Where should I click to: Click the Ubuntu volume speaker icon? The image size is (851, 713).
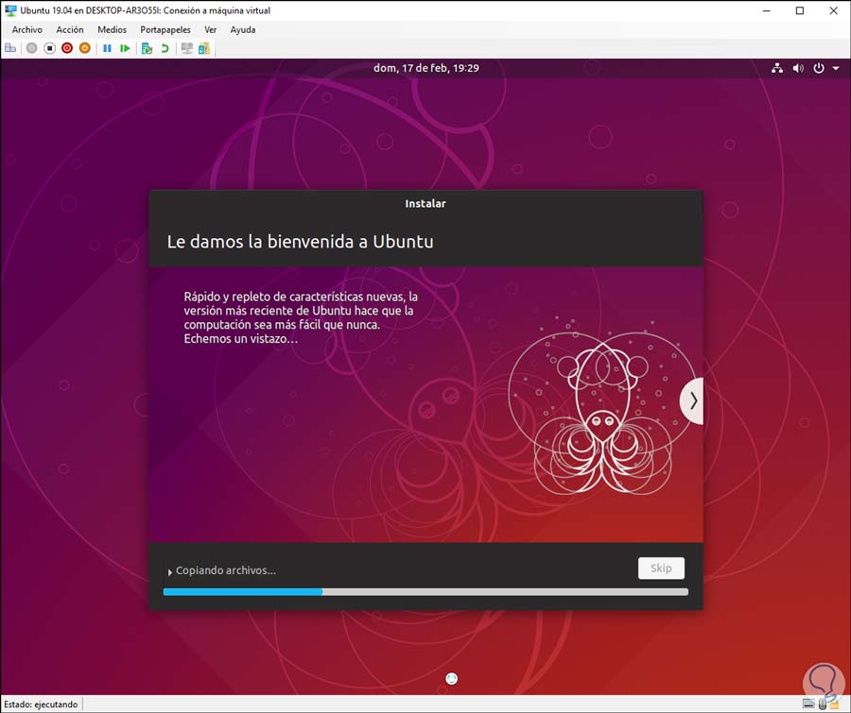click(x=798, y=68)
